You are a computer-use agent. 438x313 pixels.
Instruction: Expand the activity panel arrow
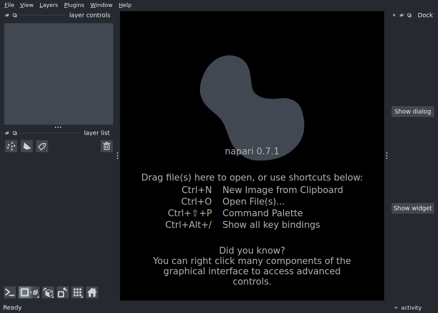[x=396, y=308]
